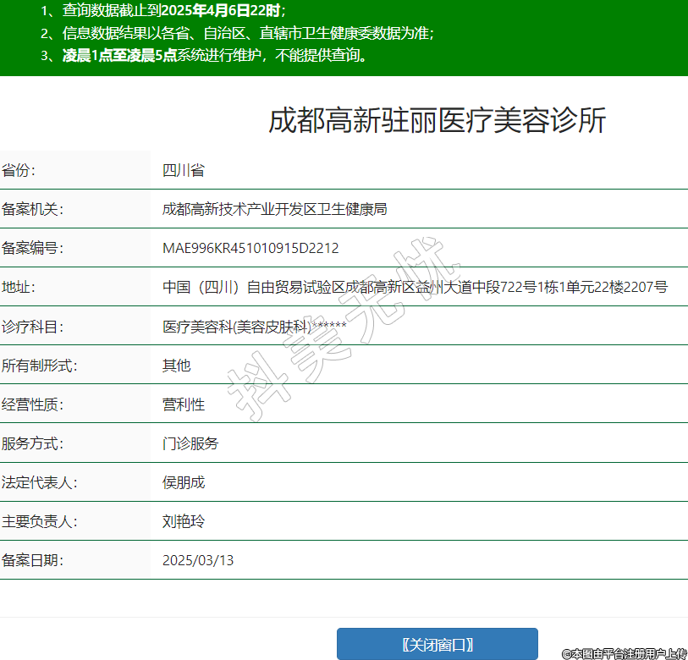The height and width of the screenshot is (660, 688).
Task: Click the 备案日期 field label
Action: tap(33, 560)
